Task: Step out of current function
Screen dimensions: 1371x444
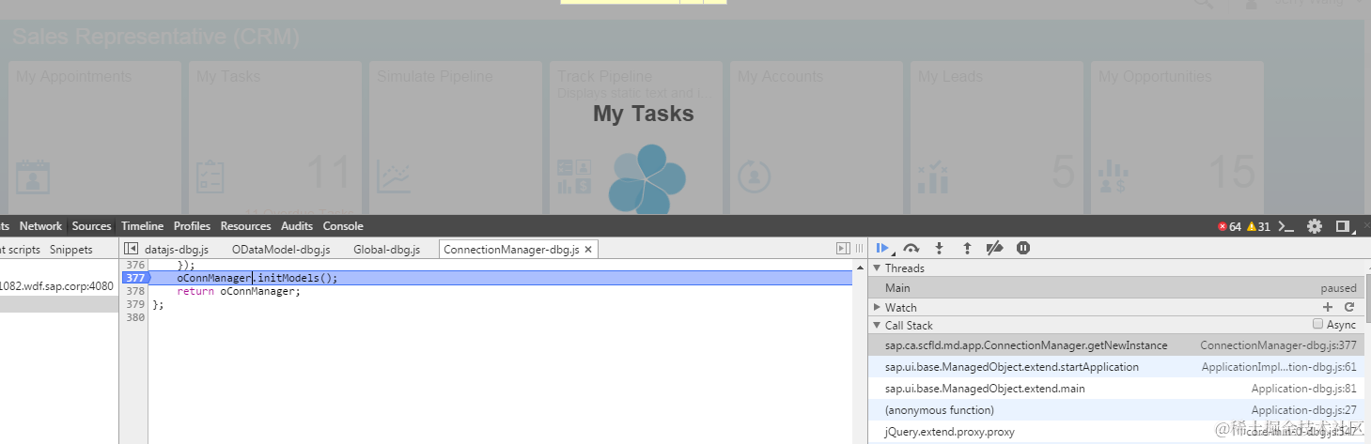Action: [967, 249]
